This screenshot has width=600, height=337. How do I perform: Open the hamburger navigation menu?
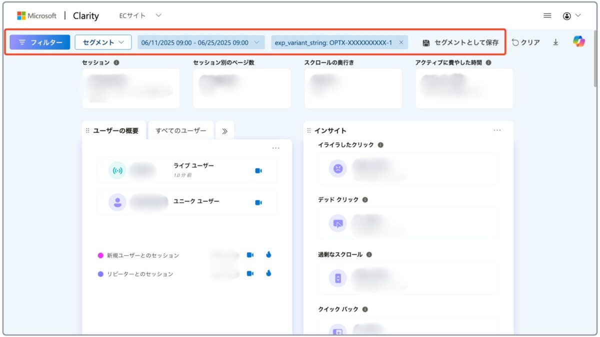pyautogui.click(x=547, y=15)
